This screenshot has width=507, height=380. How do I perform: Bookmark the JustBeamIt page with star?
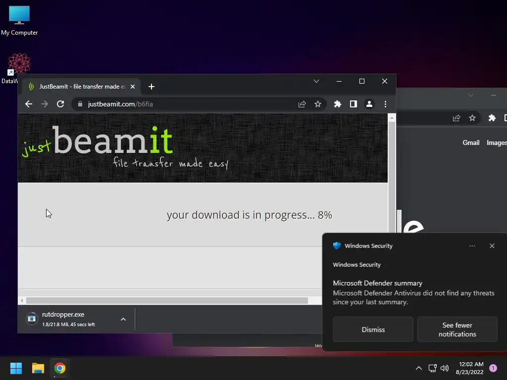(x=318, y=104)
